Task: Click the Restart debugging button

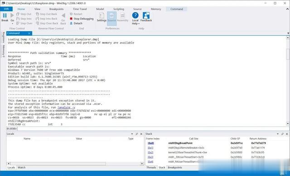Action: [76, 14]
